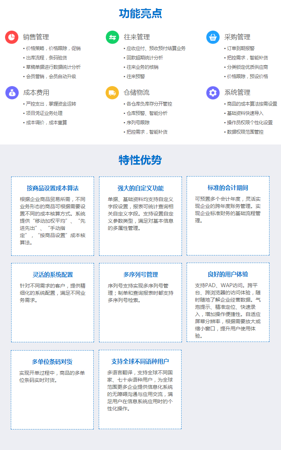Click the 序列号跟踪 bullet
Screen dimensions: 281x450
point(138,122)
